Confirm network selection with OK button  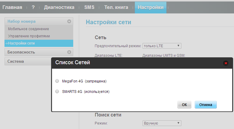(x=184, y=105)
